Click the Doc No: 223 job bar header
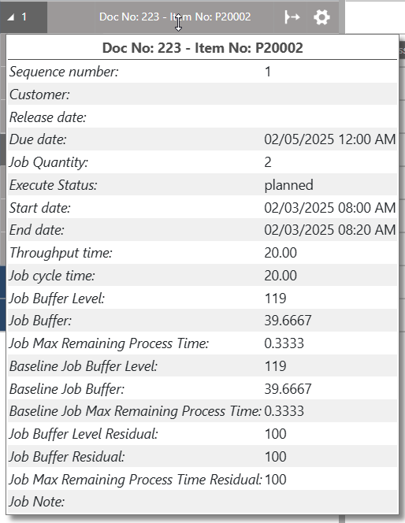Screen dimensions: 405x523 (x=175, y=17)
